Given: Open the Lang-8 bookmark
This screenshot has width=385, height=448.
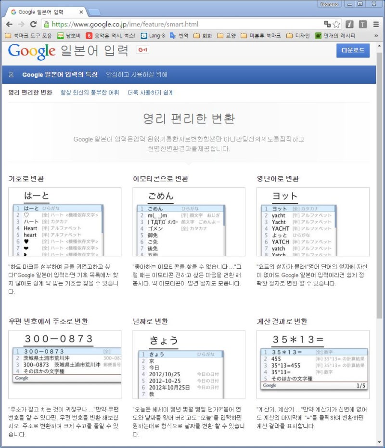Looking at the screenshot, I should [x=153, y=36].
